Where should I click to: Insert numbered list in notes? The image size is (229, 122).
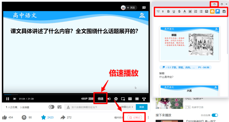196,11
